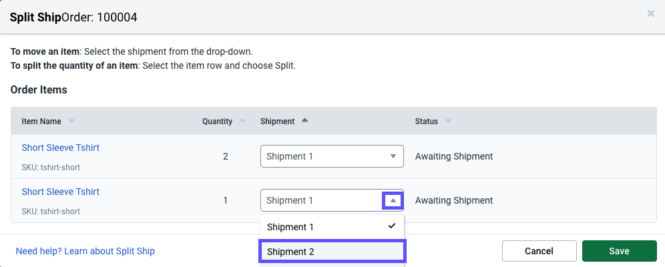
Task: Sort by Status column arrow
Action: [x=448, y=121]
